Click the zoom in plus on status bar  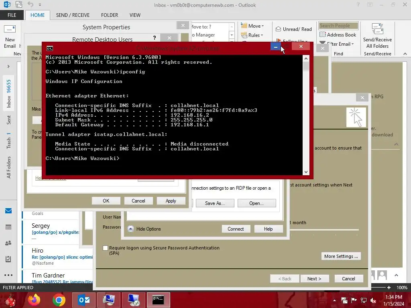tap(389, 288)
